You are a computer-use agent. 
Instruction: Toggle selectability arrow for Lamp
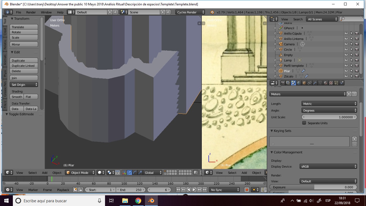[352, 60]
